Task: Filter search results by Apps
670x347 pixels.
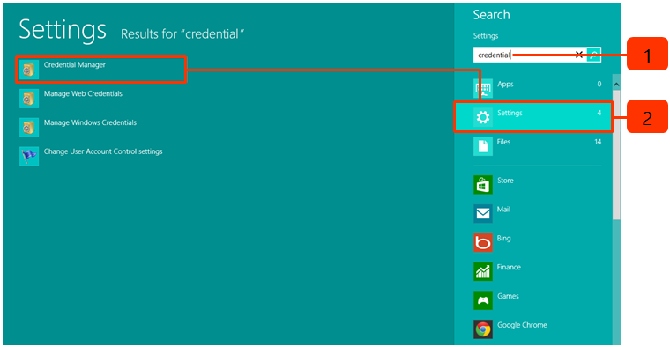Action: coord(538,88)
